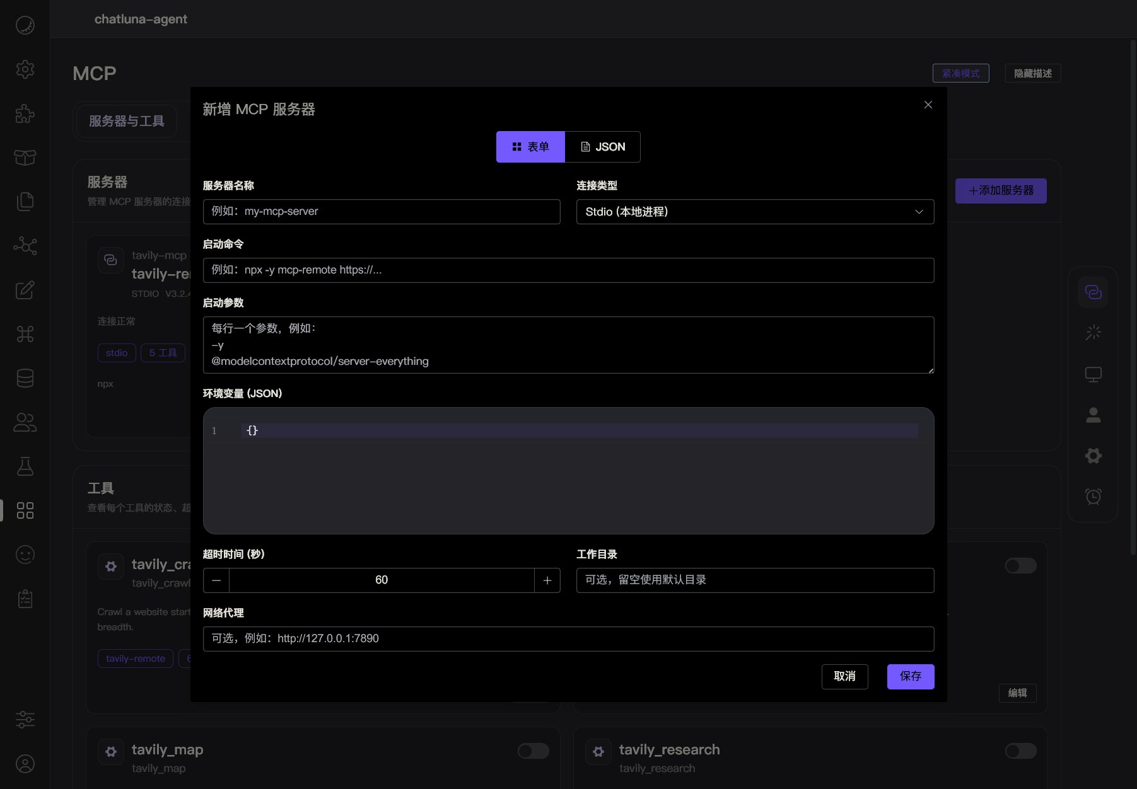Open the network graph nodes icon
This screenshot has height=789, width=1137.
point(25,246)
